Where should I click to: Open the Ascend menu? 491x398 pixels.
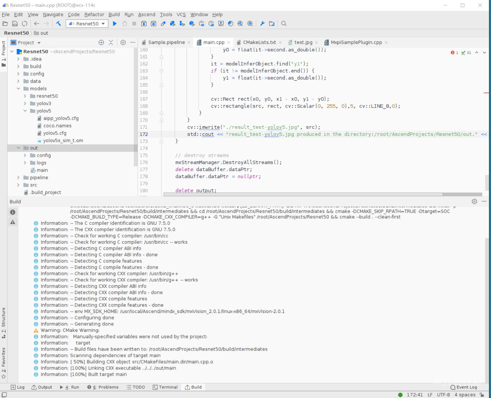click(146, 15)
